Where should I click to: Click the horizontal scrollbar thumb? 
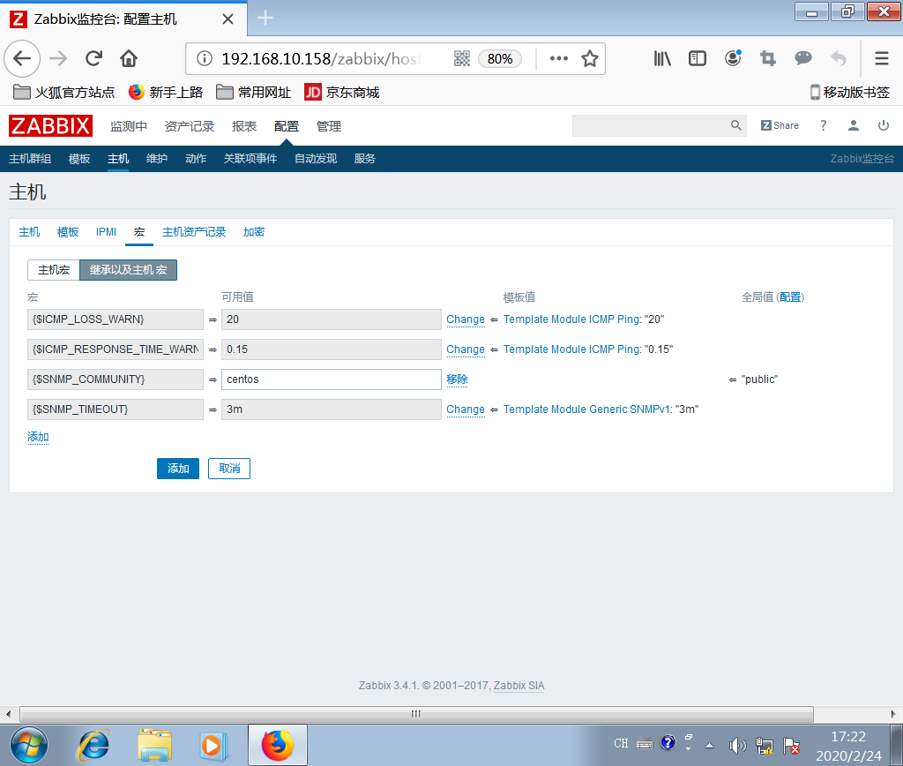[416, 714]
